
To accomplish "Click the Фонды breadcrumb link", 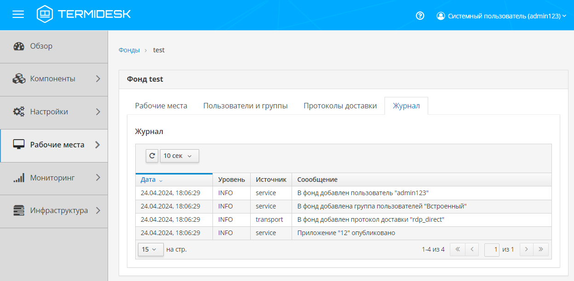I will click(129, 50).
